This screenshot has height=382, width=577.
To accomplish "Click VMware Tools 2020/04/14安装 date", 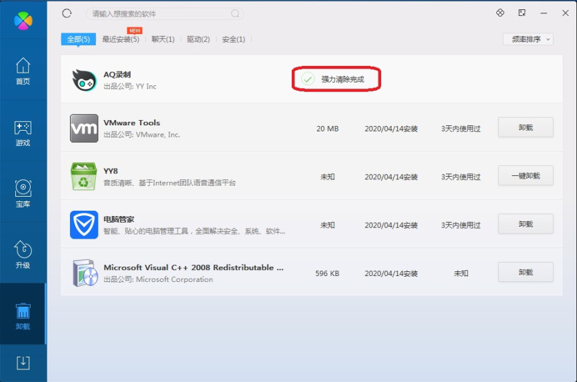I will [x=391, y=129].
